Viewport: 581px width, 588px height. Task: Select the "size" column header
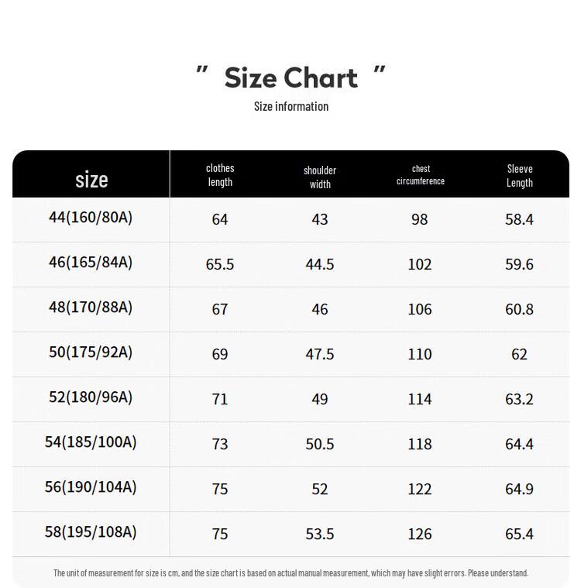click(x=91, y=181)
